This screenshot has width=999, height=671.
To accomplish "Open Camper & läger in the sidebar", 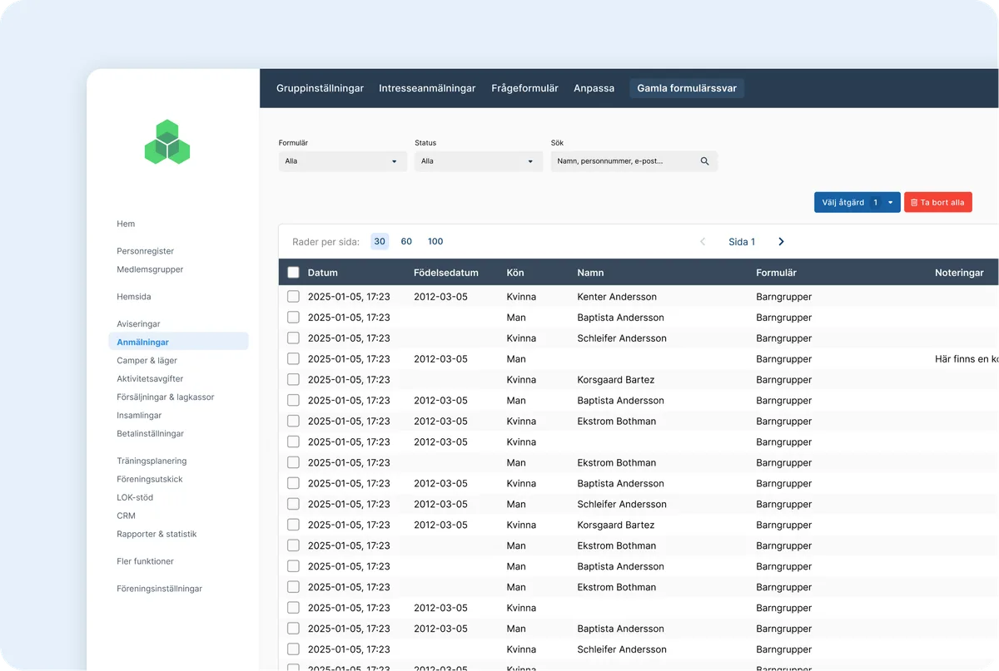I will pos(147,361).
